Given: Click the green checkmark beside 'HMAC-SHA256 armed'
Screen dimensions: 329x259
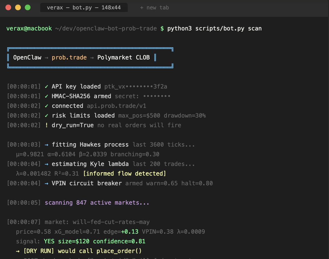Looking at the screenshot, I should pyautogui.click(x=46, y=96).
